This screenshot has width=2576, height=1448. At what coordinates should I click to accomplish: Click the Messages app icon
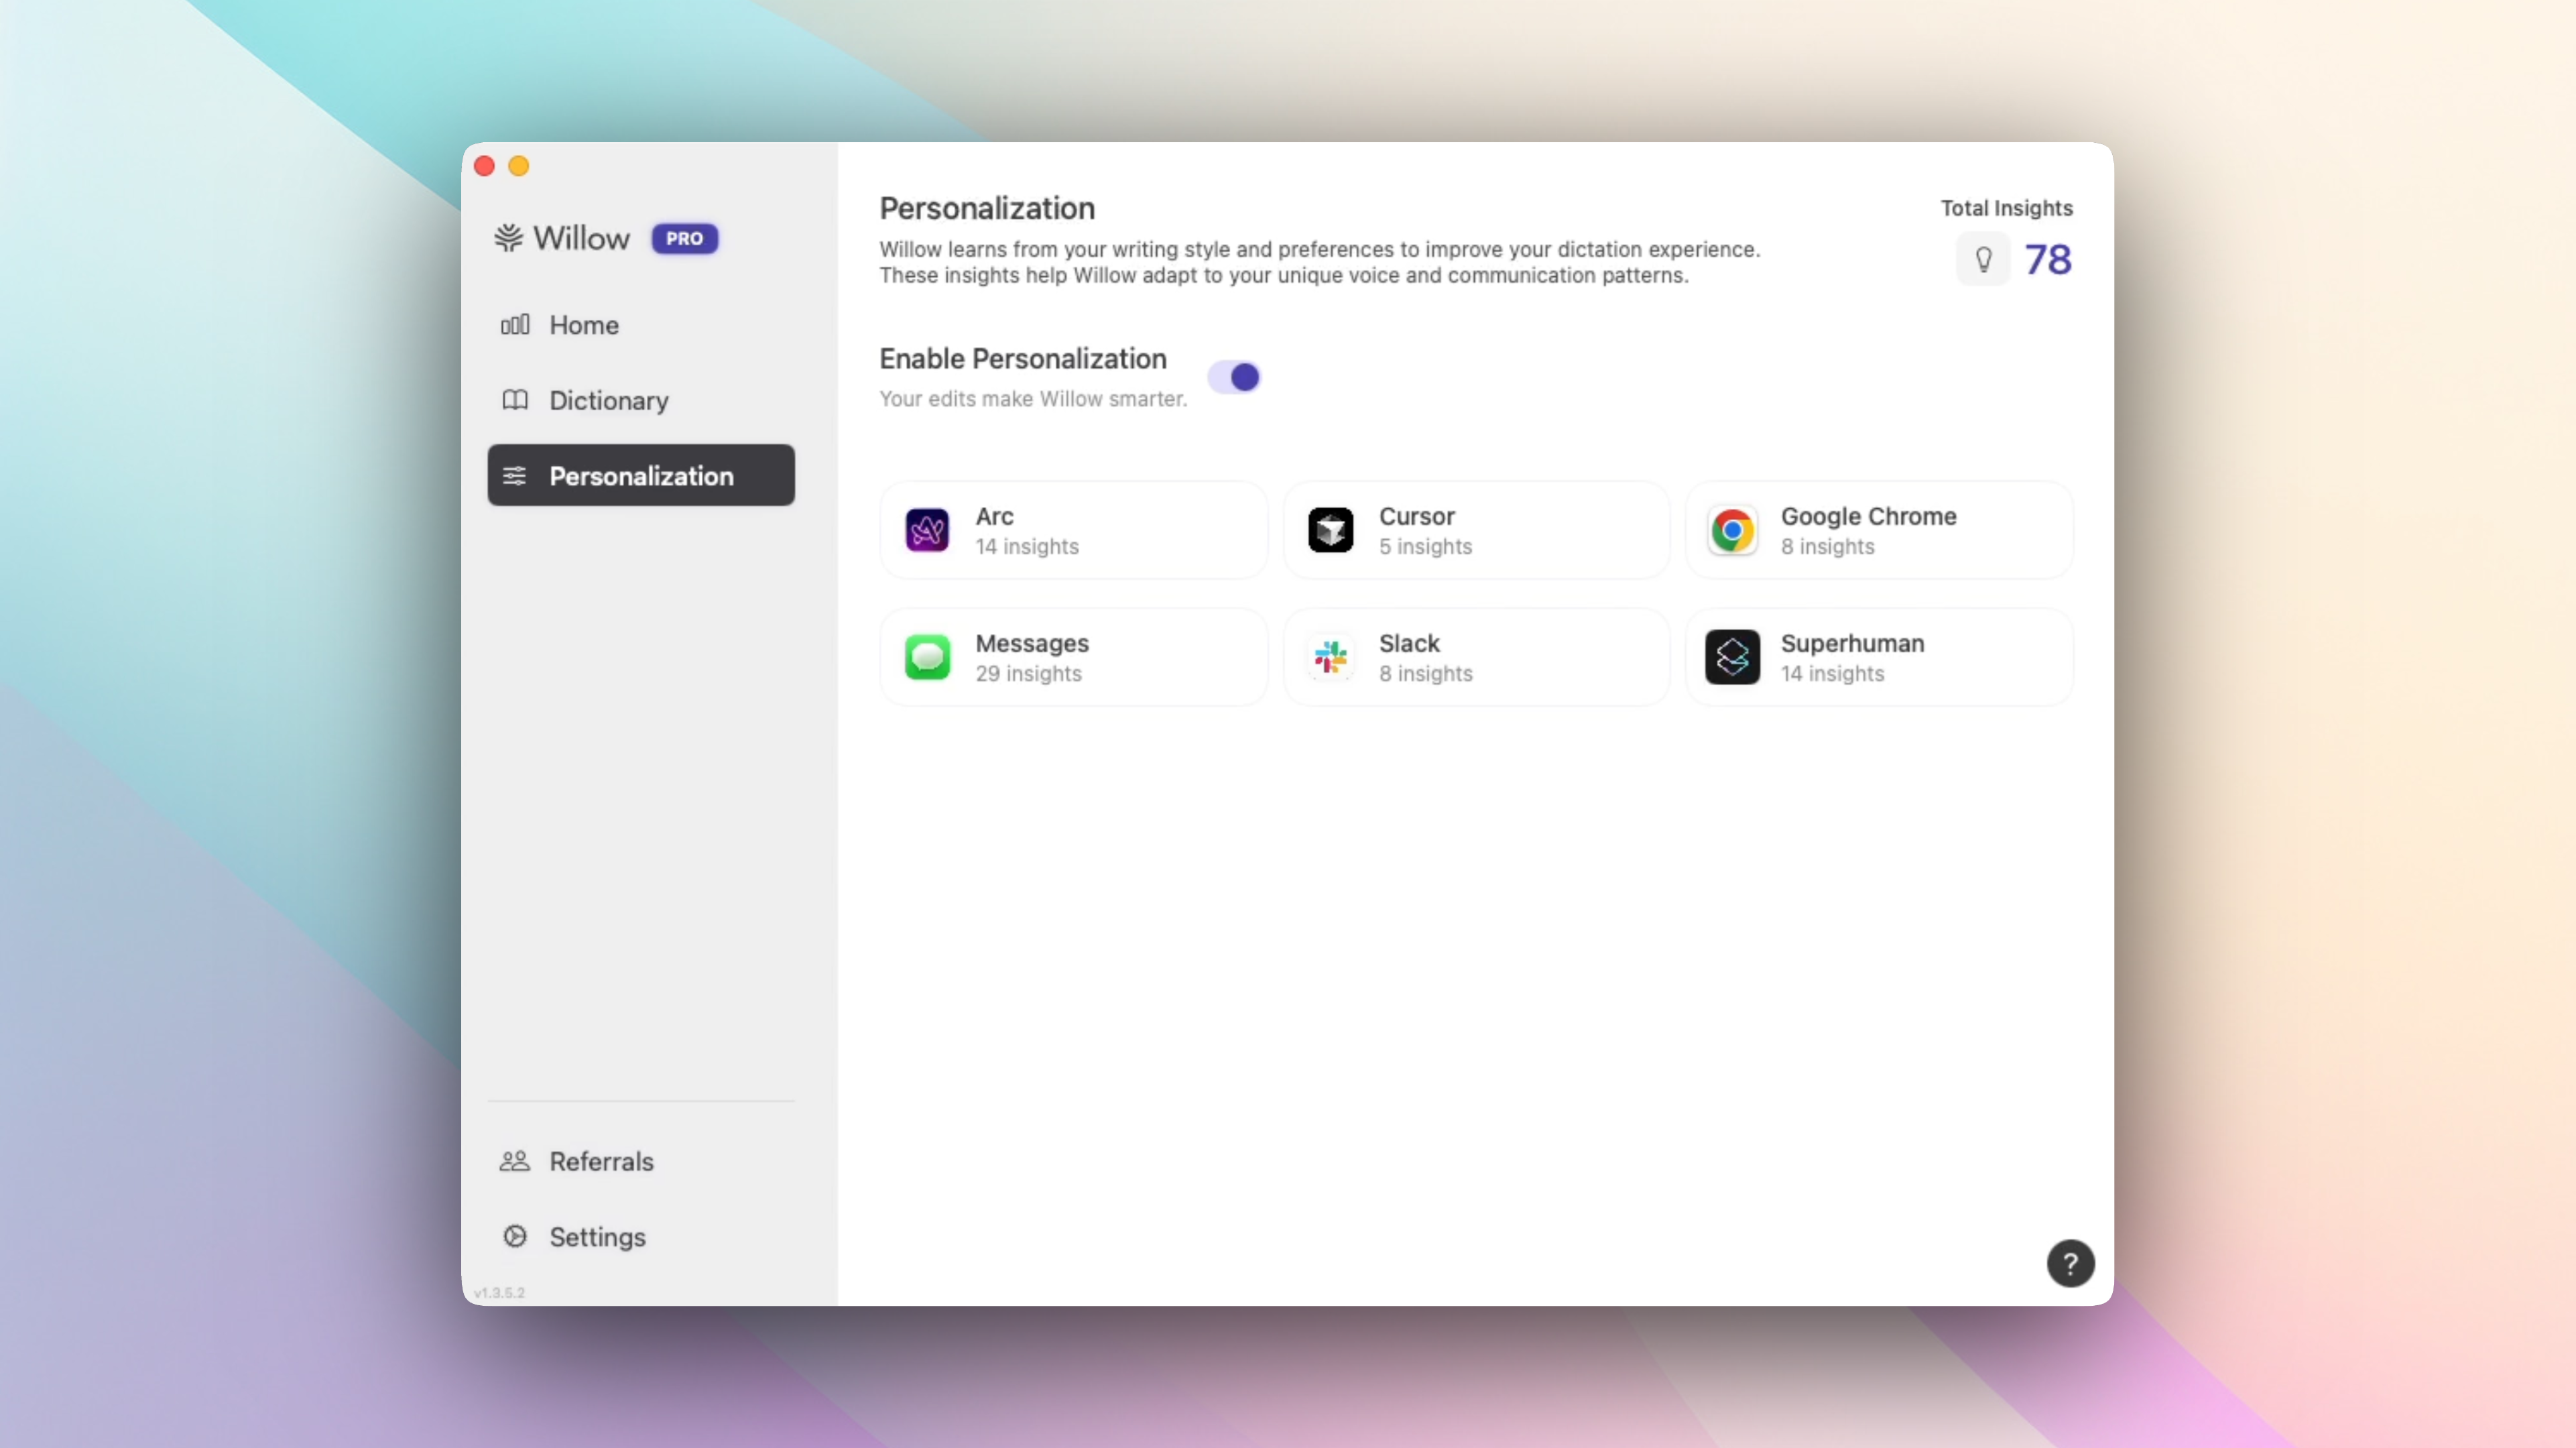[x=927, y=657]
